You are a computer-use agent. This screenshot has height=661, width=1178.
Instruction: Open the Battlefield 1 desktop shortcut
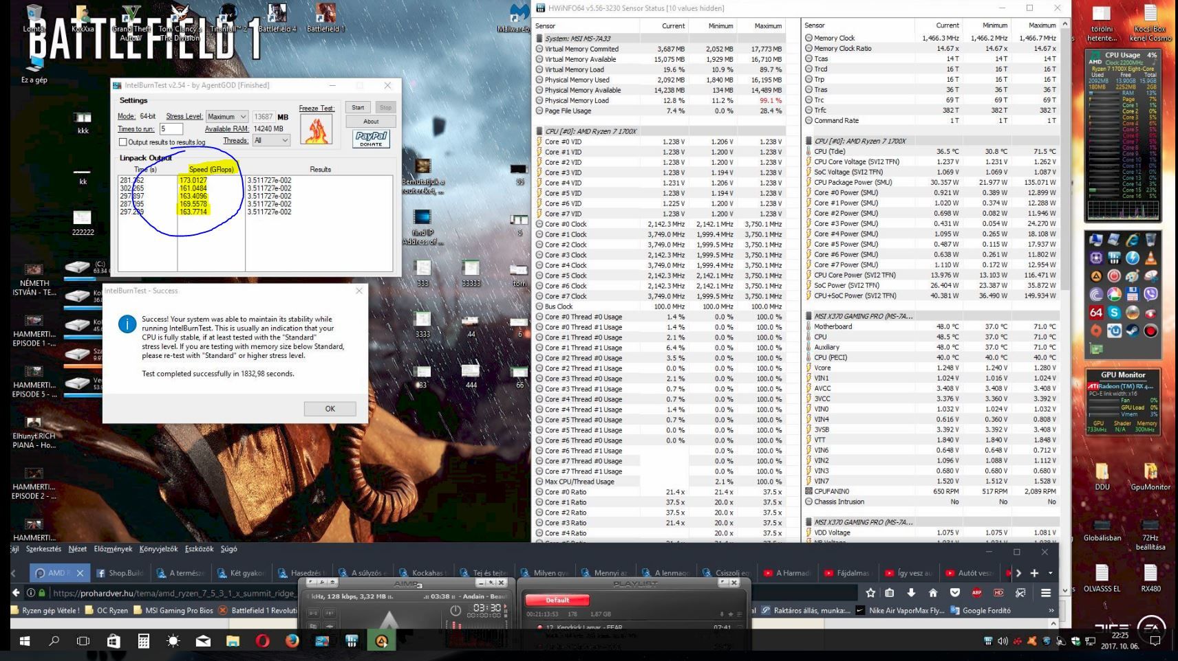pos(325,19)
